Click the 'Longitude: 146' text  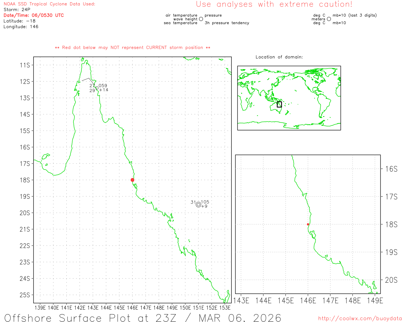pos(21,27)
